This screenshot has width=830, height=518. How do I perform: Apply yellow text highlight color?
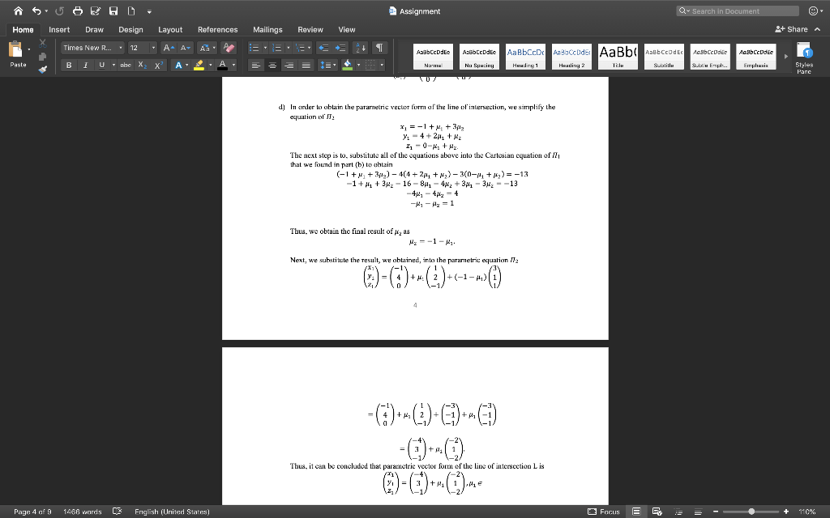point(199,65)
